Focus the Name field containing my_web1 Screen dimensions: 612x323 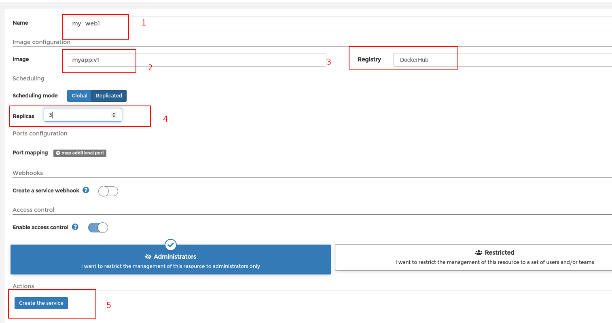339,23
